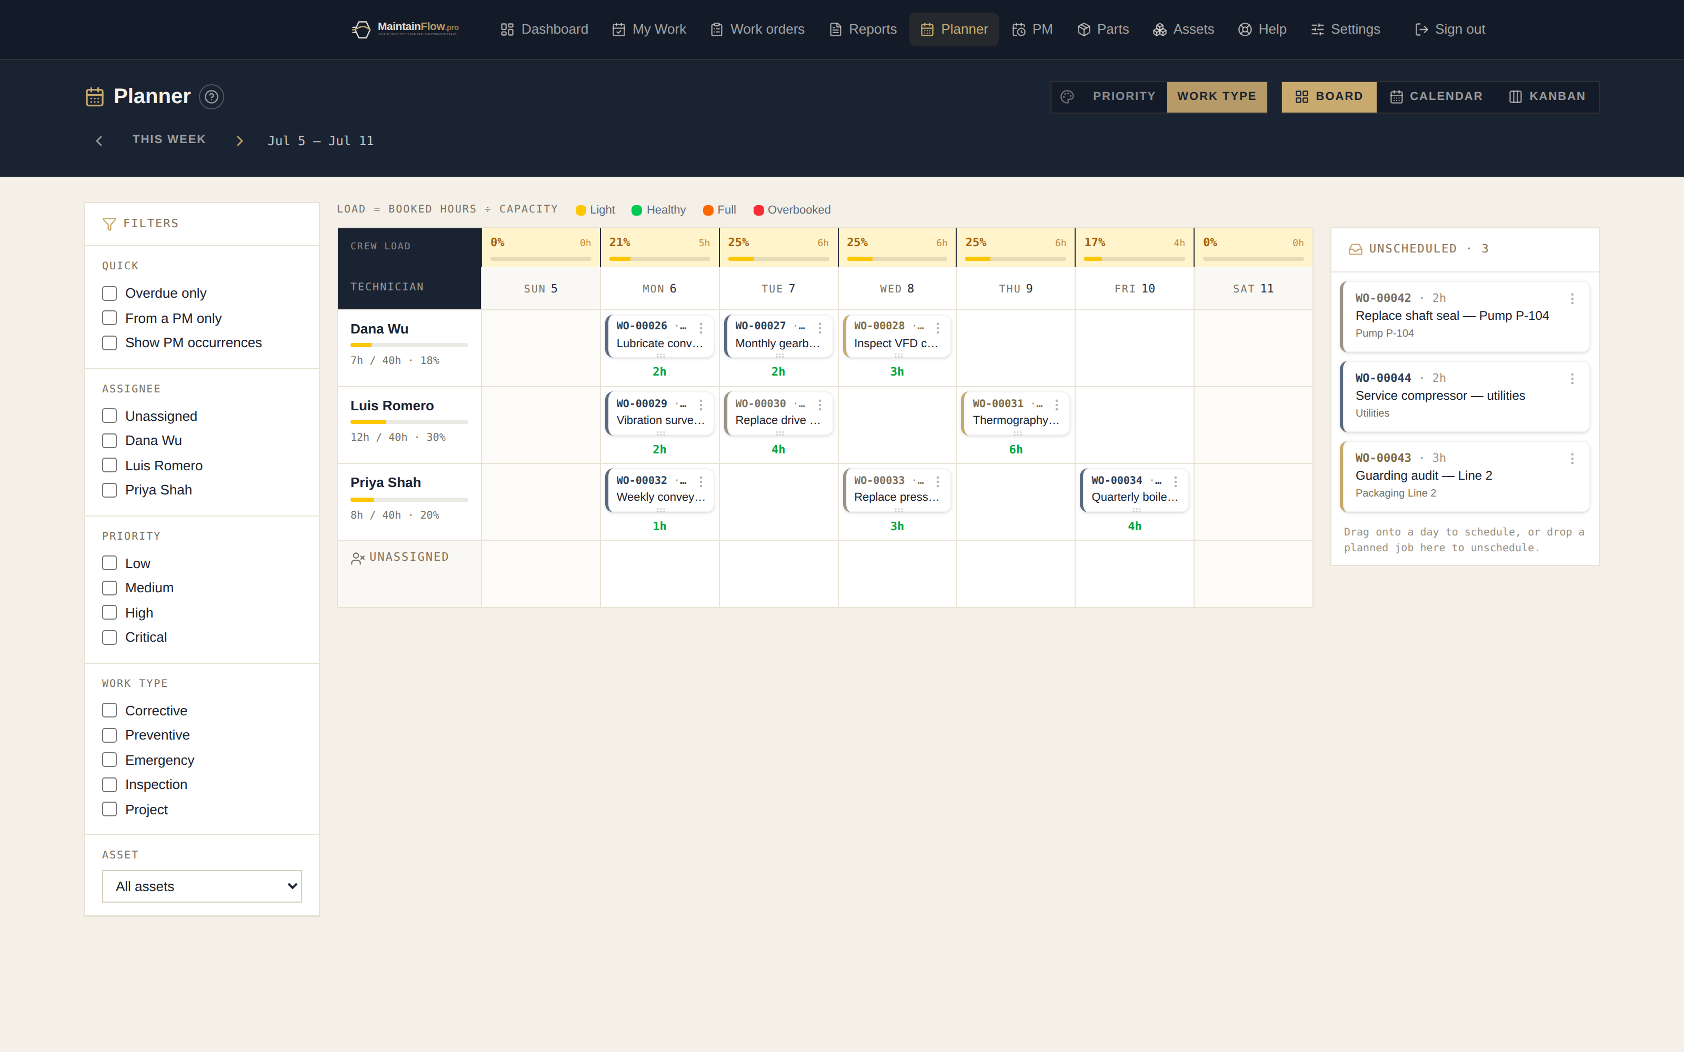Click the MaintainFlow logo icon
The image size is (1684, 1052).
click(x=361, y=29)
